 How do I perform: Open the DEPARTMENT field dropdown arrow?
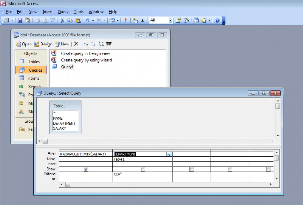pos(169,154)
